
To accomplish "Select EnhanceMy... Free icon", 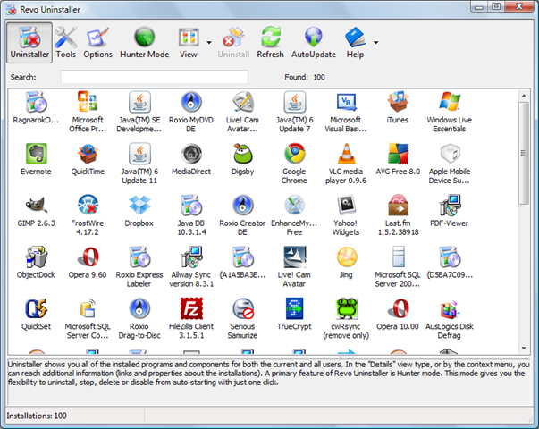I will coord(295,206).
